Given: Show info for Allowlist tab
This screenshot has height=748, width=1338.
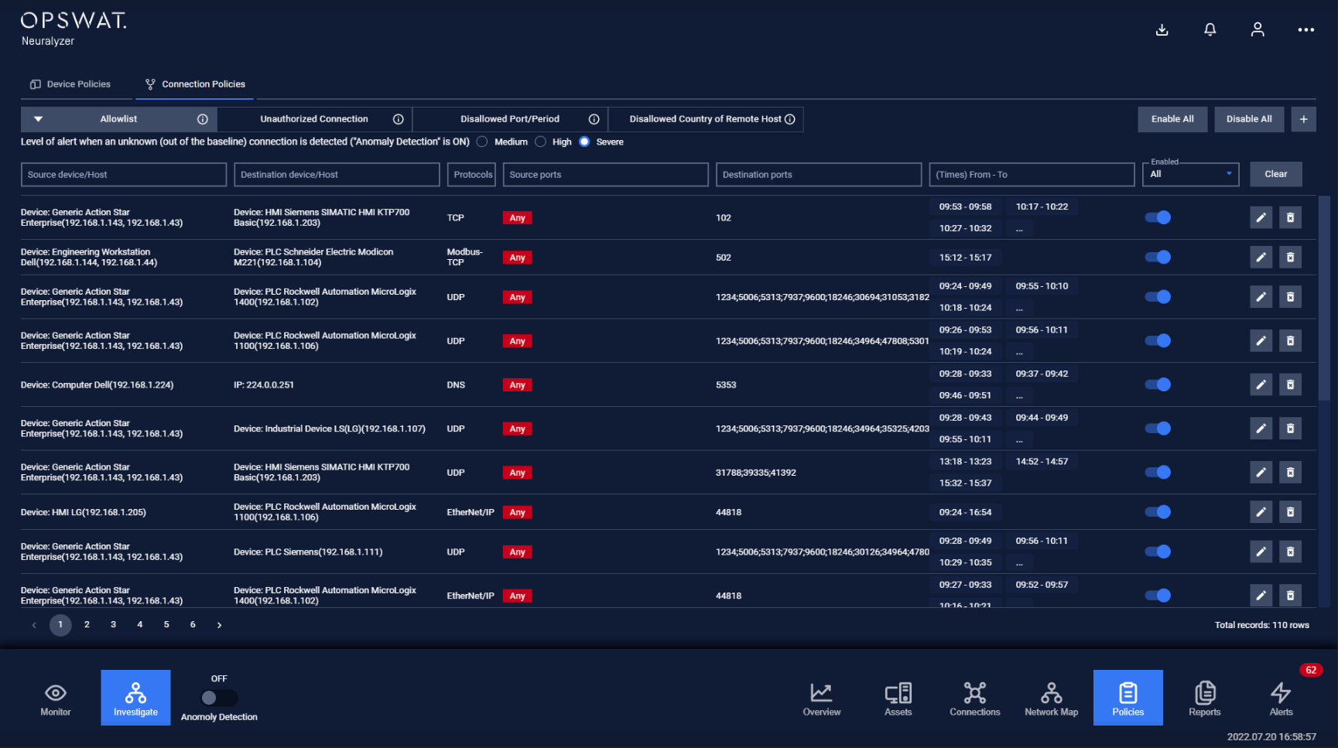Looking at the screenshot, I should click(203, 119).
